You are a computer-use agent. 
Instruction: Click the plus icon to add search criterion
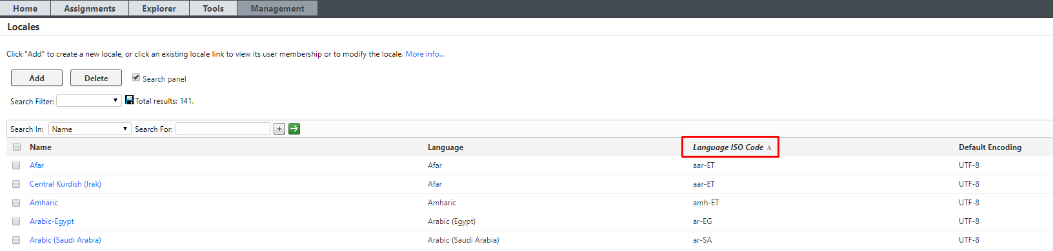click(279, 129)
